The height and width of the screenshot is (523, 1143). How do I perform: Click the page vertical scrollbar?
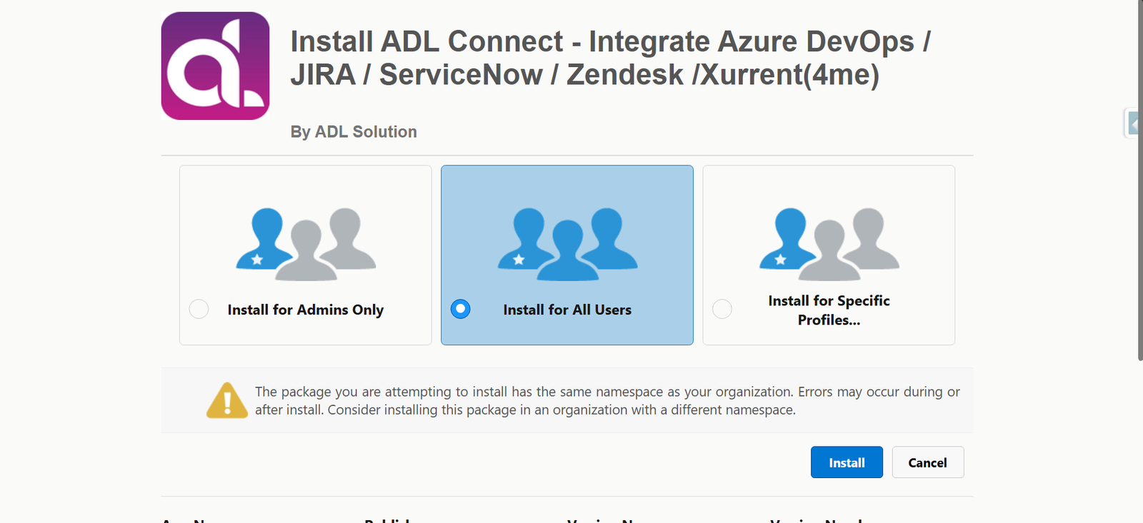click(1140, 180)
